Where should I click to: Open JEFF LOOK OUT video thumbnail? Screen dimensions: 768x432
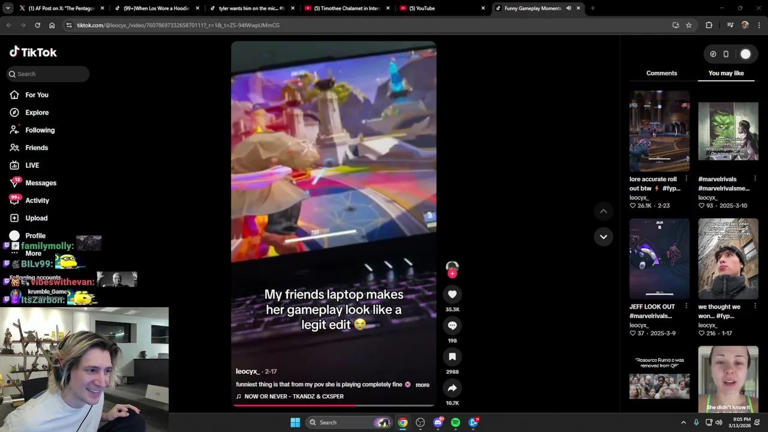click(659, 259)
